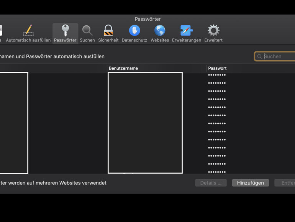Select the Passwörter key icon
This screenshot has height=222, width=295.
pyautogui.click(x=65, y=30)
